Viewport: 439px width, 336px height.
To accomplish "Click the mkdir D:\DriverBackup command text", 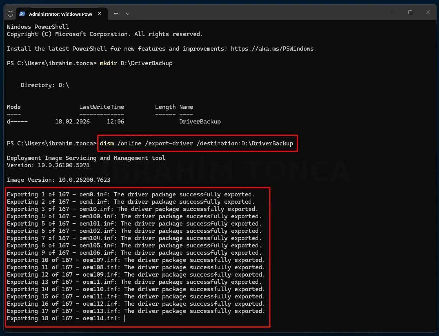I will point(136,63).
